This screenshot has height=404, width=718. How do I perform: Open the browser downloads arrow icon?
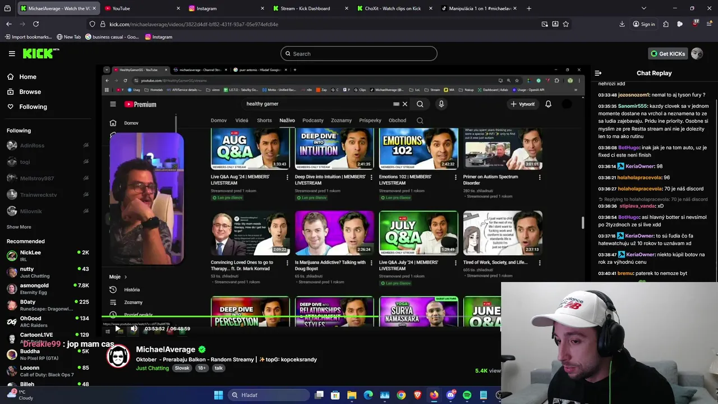pyautogui.click(x=622, y=24)
